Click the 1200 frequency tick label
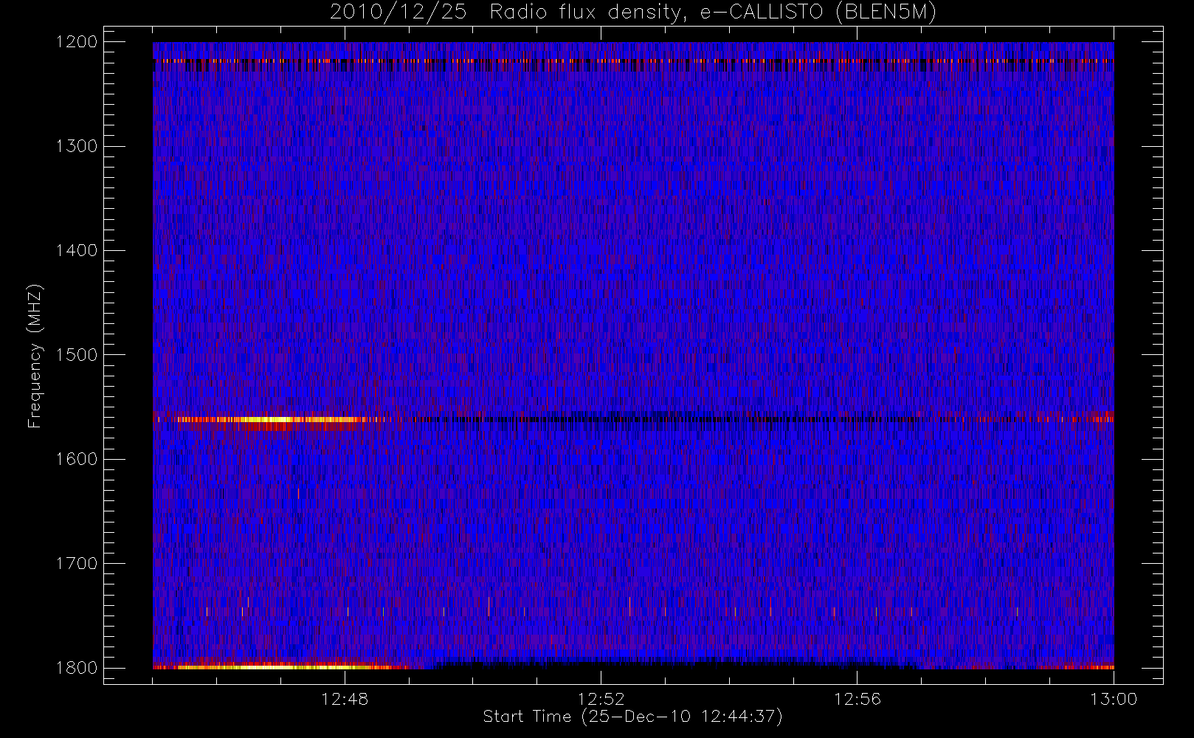Screen dimensions: 1194x738 [x=77, y=42]
